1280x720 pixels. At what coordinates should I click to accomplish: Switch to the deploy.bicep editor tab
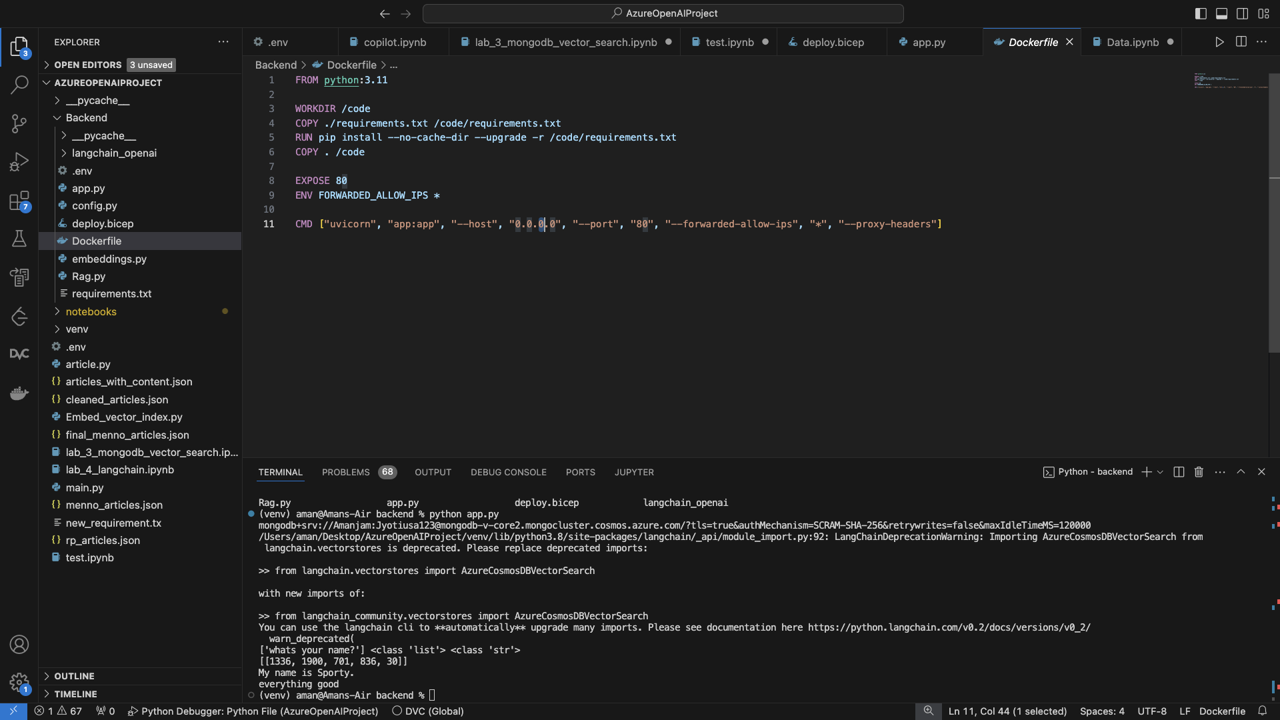(x=833, y=42)
